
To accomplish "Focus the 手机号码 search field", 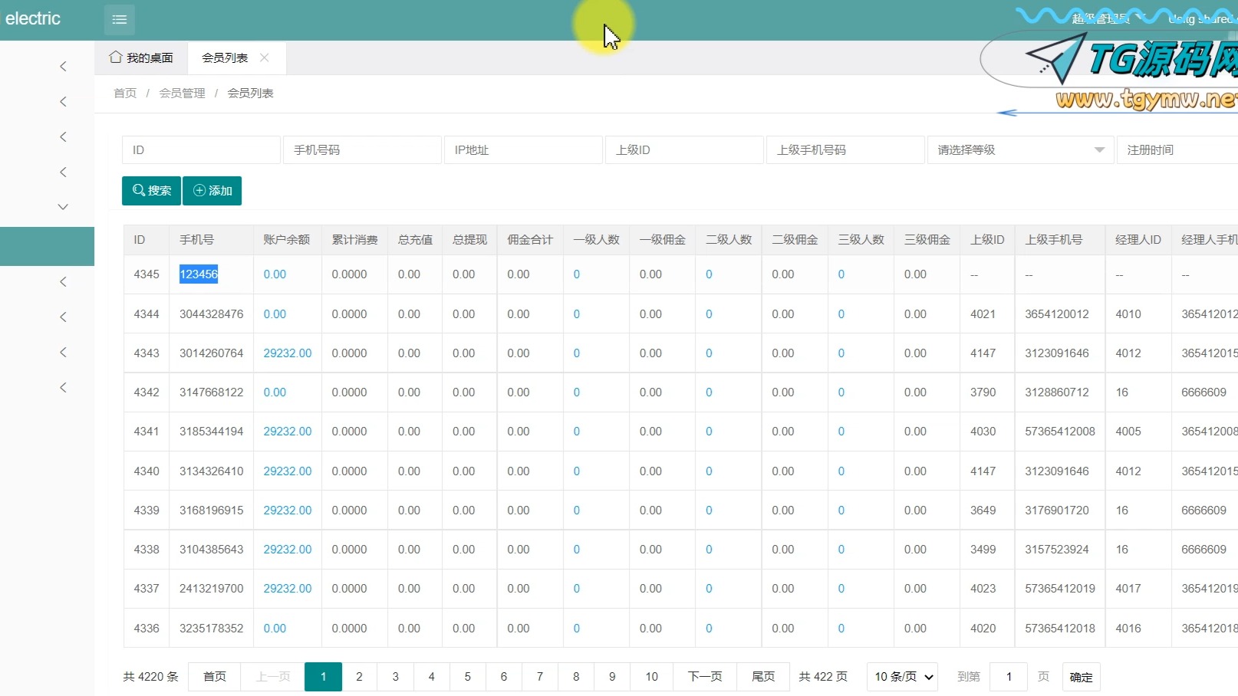I will 362,149.
